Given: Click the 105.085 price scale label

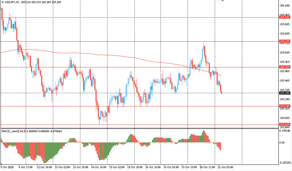Looking at the screenshot, I should (285, 118).
